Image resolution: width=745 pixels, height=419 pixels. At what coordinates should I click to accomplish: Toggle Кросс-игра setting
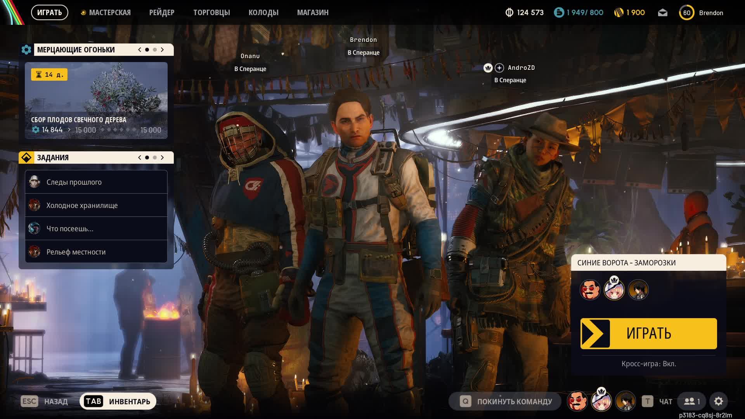[648, 364]
